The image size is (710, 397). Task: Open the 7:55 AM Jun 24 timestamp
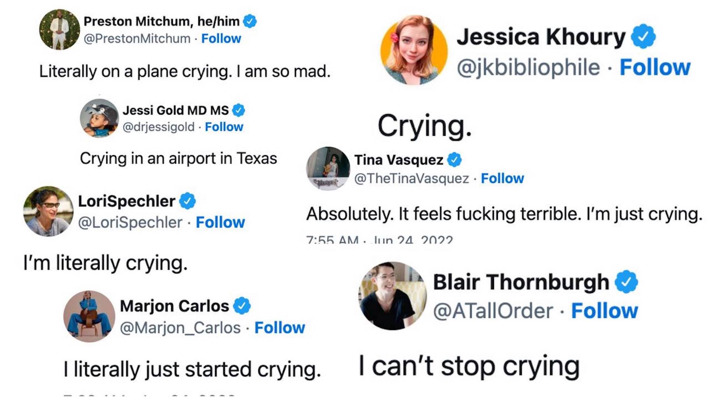pos(379,240)
